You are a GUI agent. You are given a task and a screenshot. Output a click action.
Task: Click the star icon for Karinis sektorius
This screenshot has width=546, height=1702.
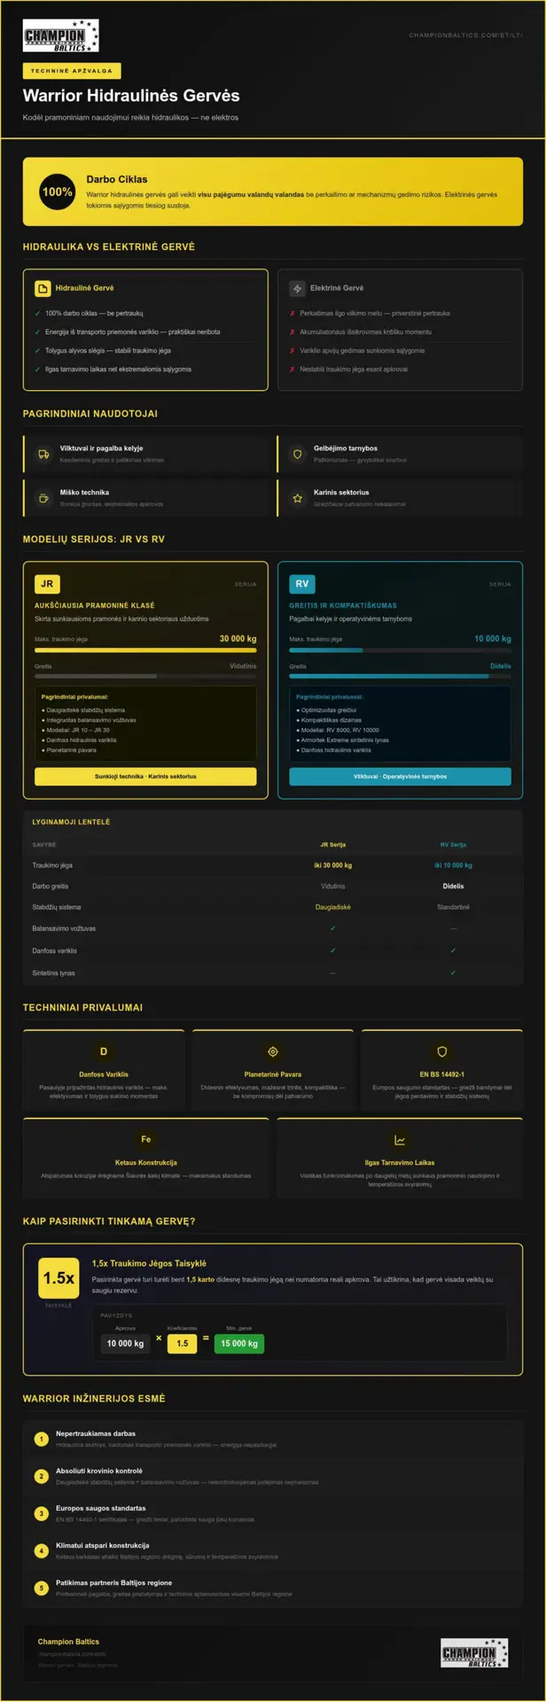298,498
